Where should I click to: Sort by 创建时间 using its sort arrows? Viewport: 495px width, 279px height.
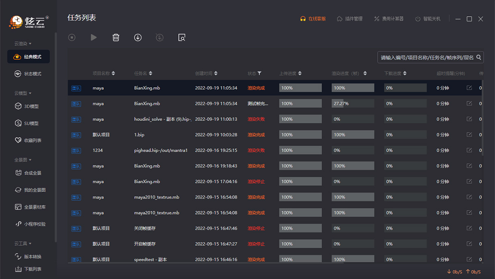click(x=216, y=73)
